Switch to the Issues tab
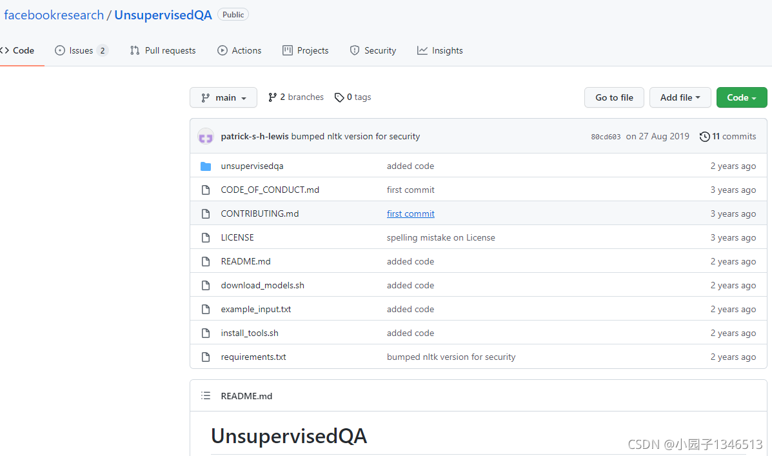 click(81, 50)
